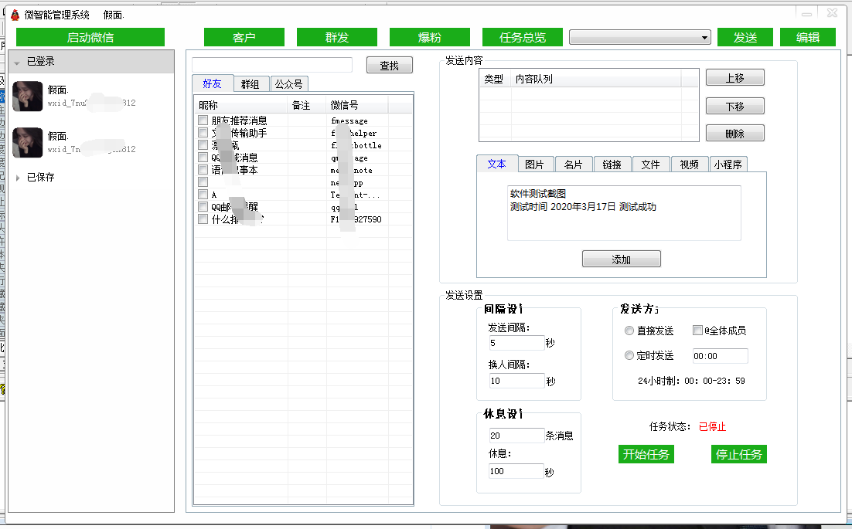Enable the @全体成员 checkbox
This screenshot has height=529, width=852.
click(697, 330)
